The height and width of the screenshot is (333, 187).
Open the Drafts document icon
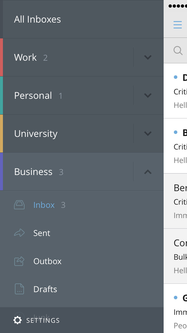[x=19, y=289]
